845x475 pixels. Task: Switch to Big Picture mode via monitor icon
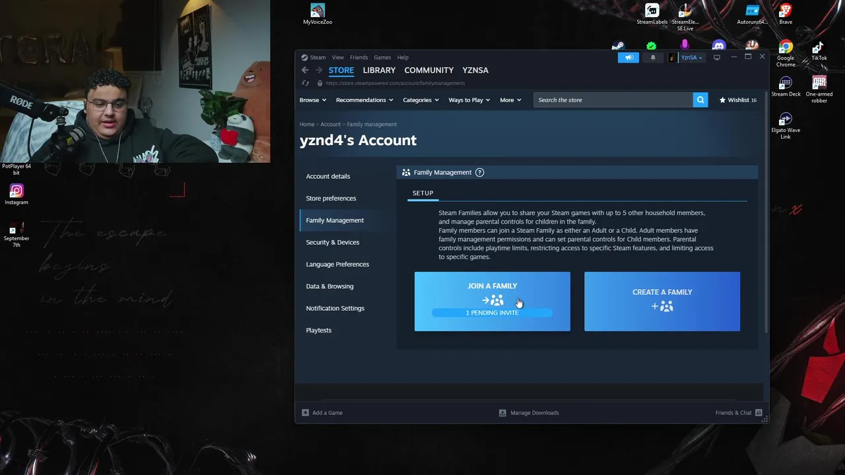pos(716,57)
